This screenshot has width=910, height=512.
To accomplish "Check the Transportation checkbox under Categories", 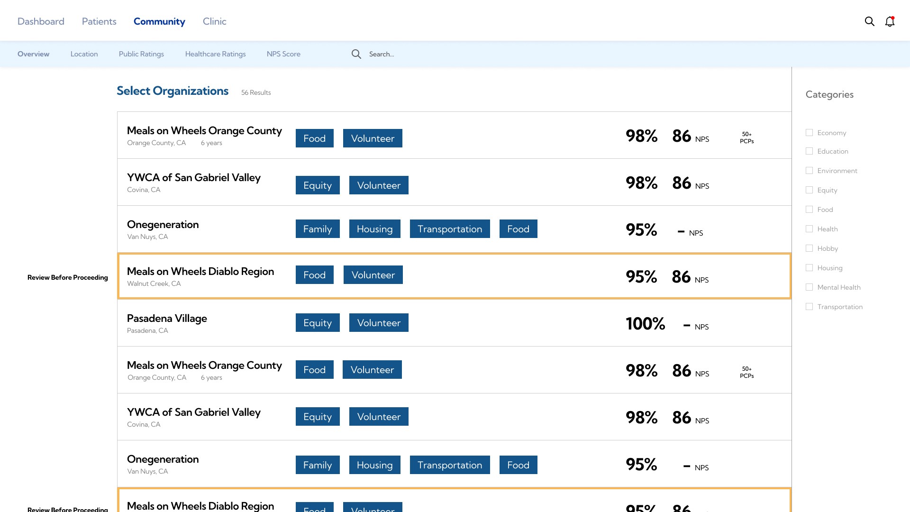I will tap(809, 307).
